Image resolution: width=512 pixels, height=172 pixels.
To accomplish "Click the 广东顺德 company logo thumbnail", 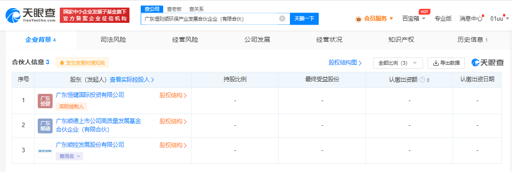I will [x=45, y=126].
